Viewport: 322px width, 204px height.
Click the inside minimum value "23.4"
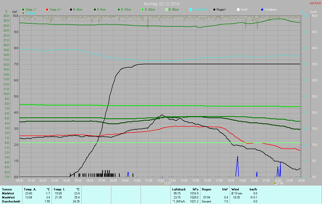tap(77, 193)
